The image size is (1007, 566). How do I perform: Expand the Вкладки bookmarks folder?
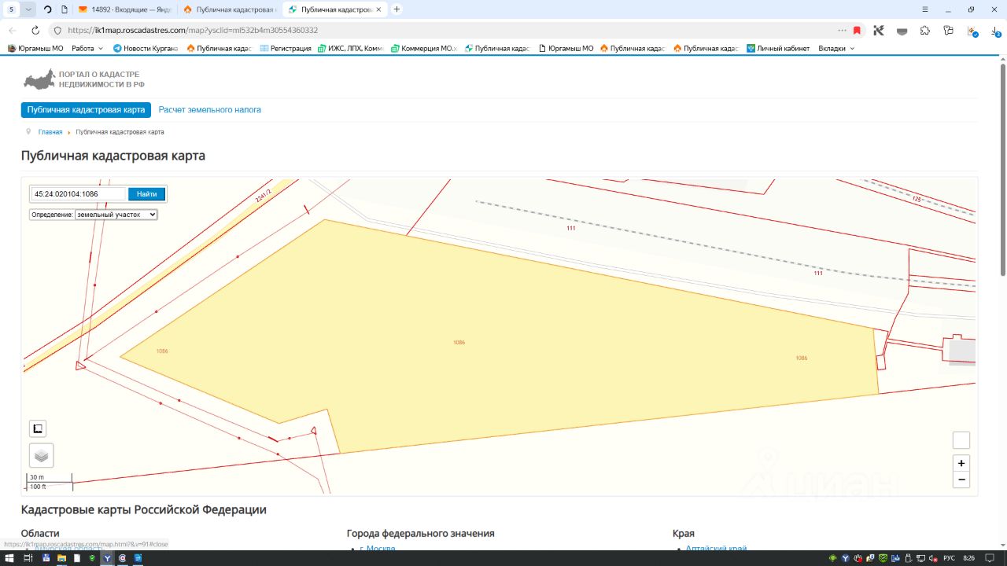tap(836, 48)
